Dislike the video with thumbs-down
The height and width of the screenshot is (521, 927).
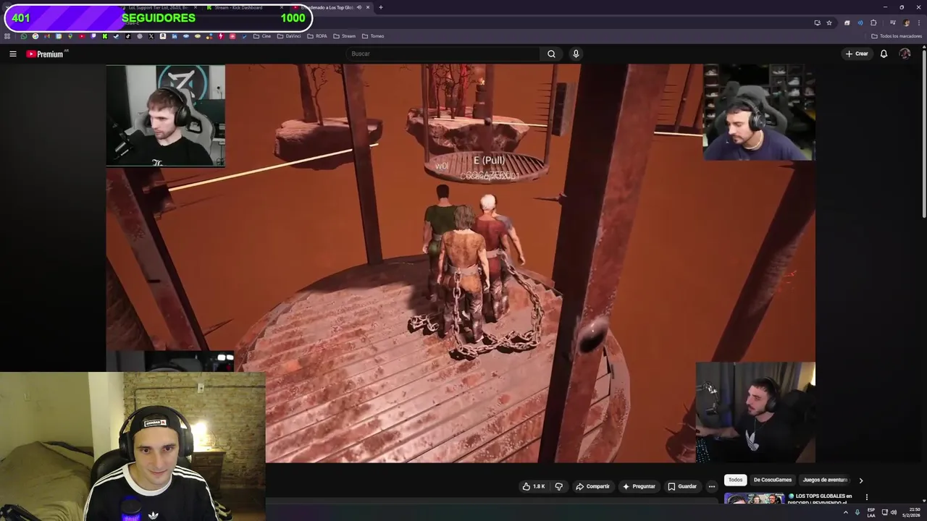pos(558,486)
